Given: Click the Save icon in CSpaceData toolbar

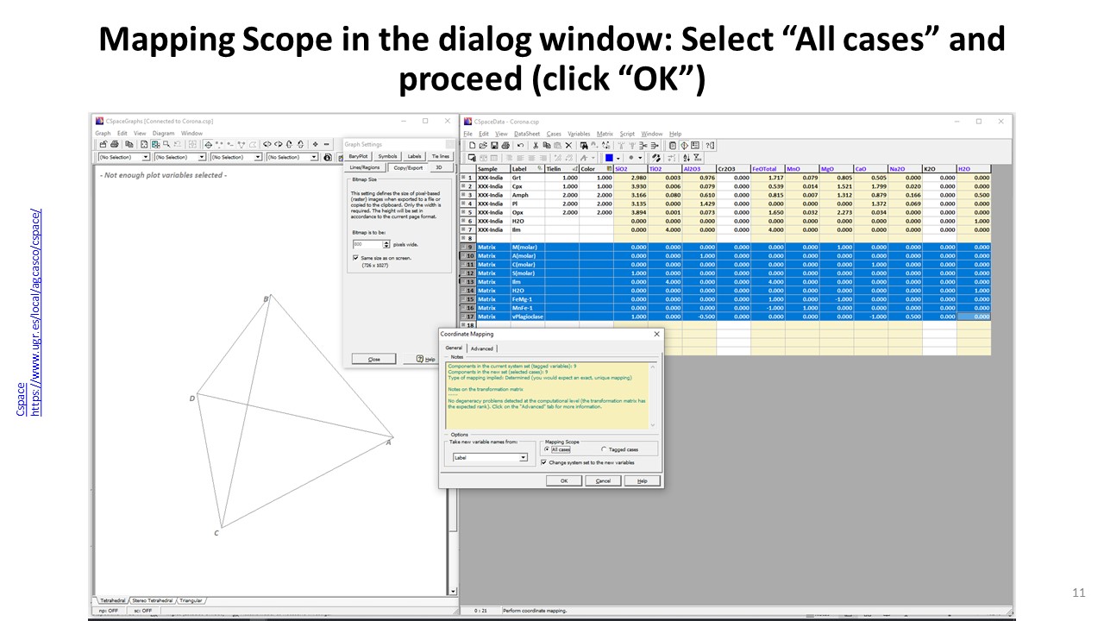Looking at the screenshot, I should click(x=494, y=146).
